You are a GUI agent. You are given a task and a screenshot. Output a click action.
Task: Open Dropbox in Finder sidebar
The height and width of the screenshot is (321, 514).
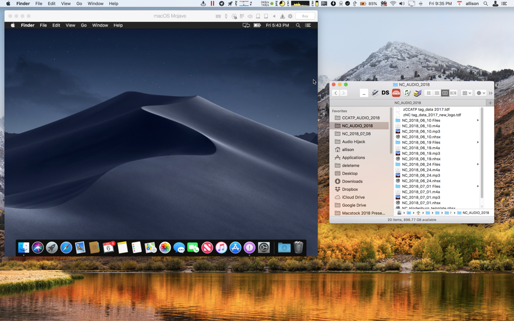(350, 189)
